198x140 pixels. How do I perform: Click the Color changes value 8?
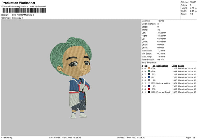(x=158, y=24)
